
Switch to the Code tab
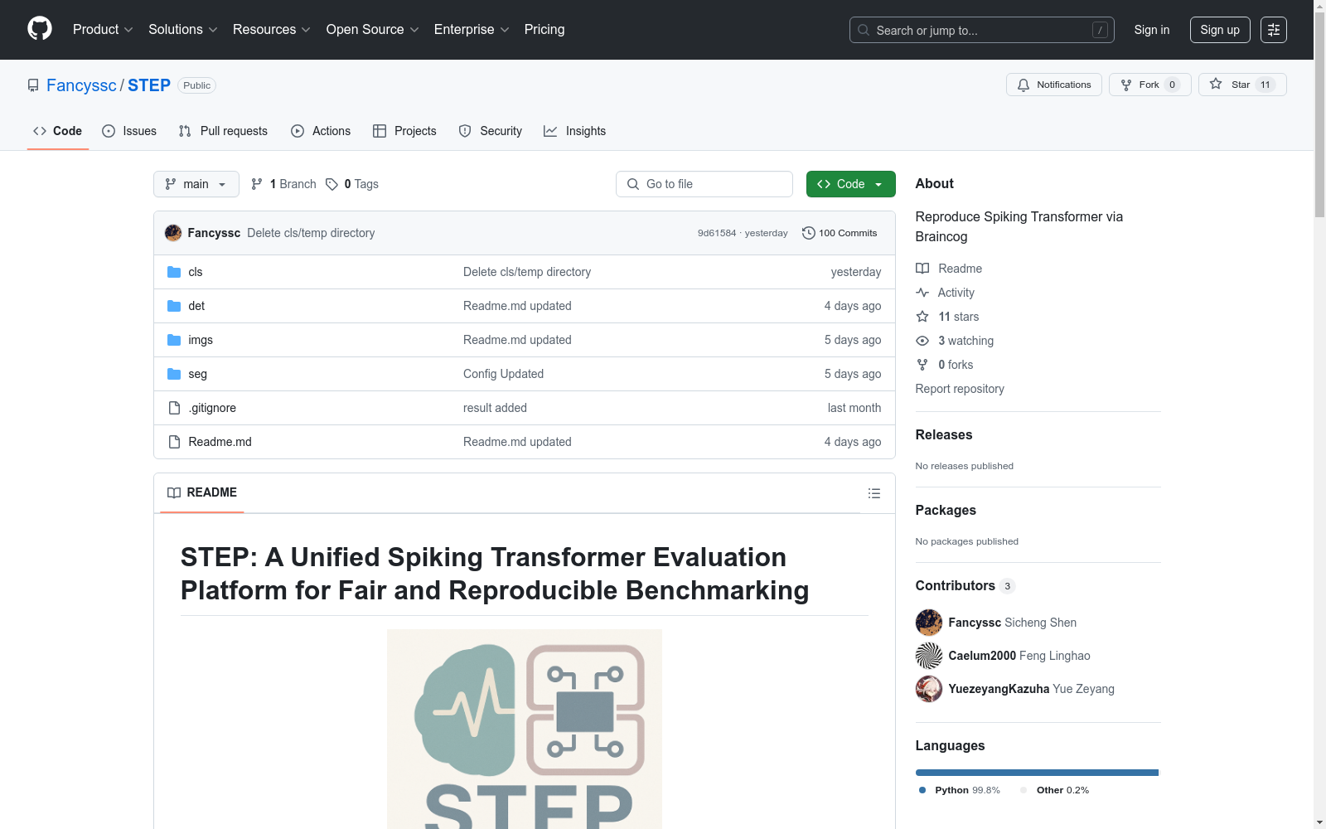pyautogui.click(x=58, y=131)
